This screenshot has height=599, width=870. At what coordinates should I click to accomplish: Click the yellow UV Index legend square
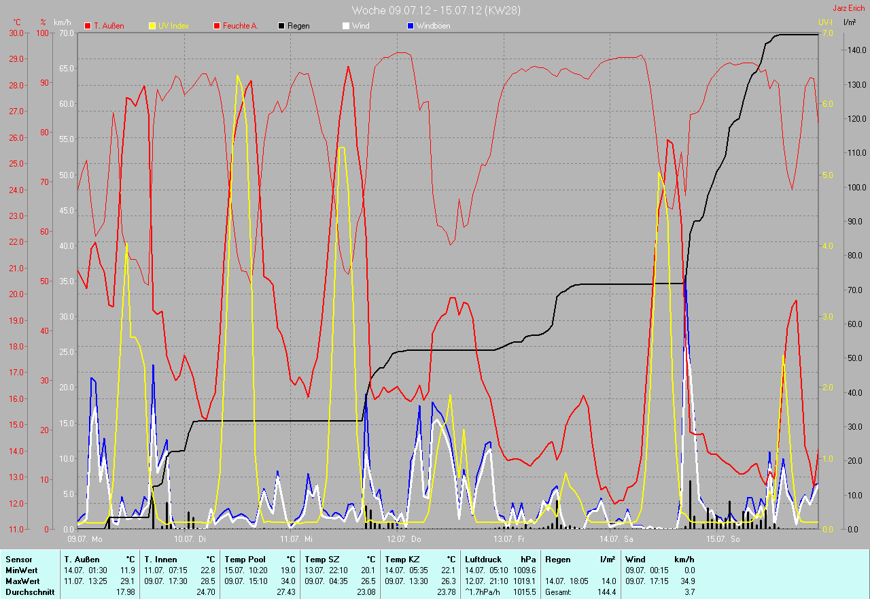tap(152, 26)
